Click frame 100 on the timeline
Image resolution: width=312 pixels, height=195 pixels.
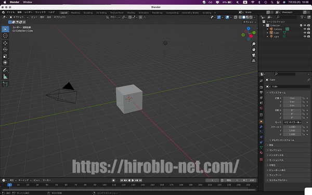point(105,185)
